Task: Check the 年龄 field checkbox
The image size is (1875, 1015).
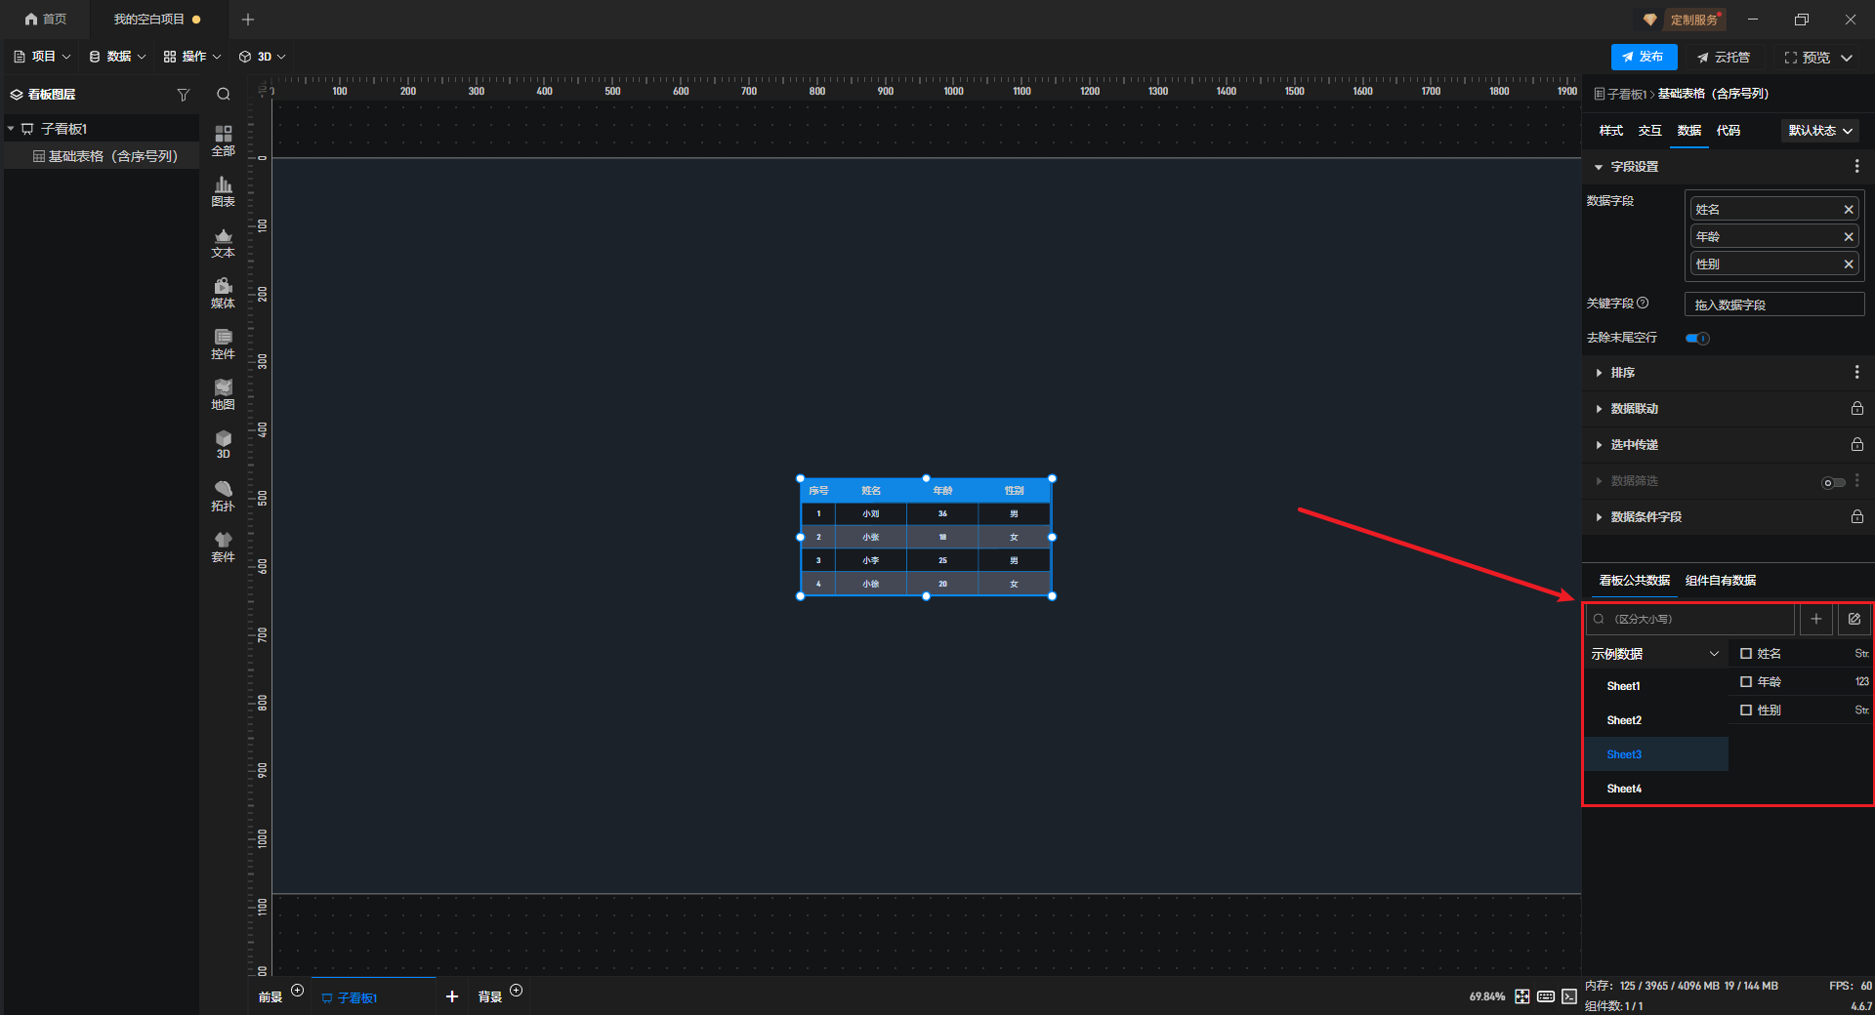Action: (x=1746, y=682)
